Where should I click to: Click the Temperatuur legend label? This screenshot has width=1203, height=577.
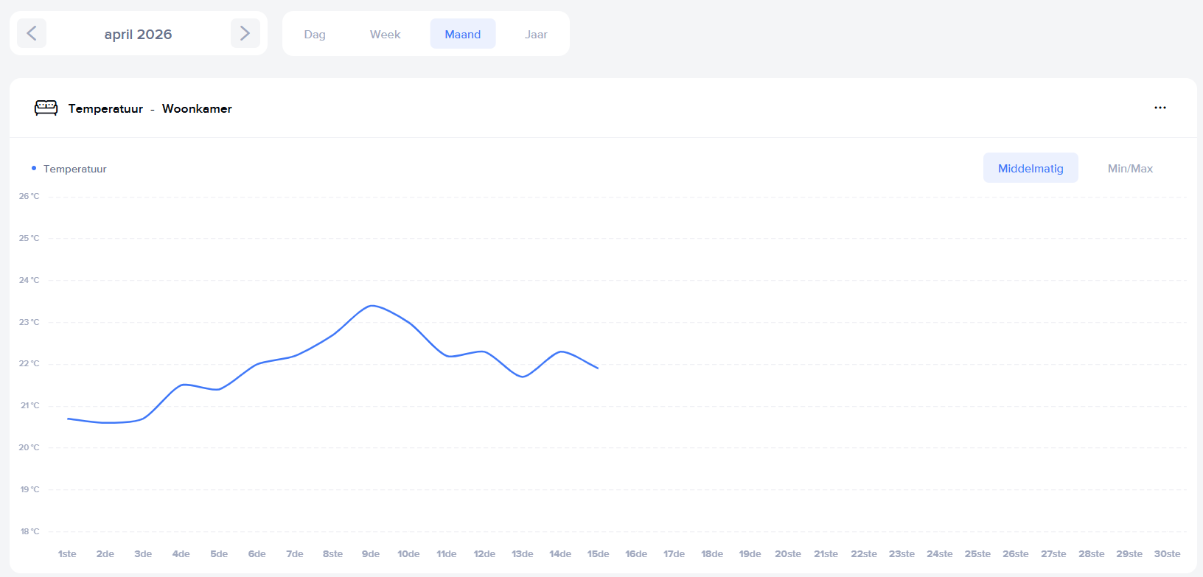click(75, 169)
